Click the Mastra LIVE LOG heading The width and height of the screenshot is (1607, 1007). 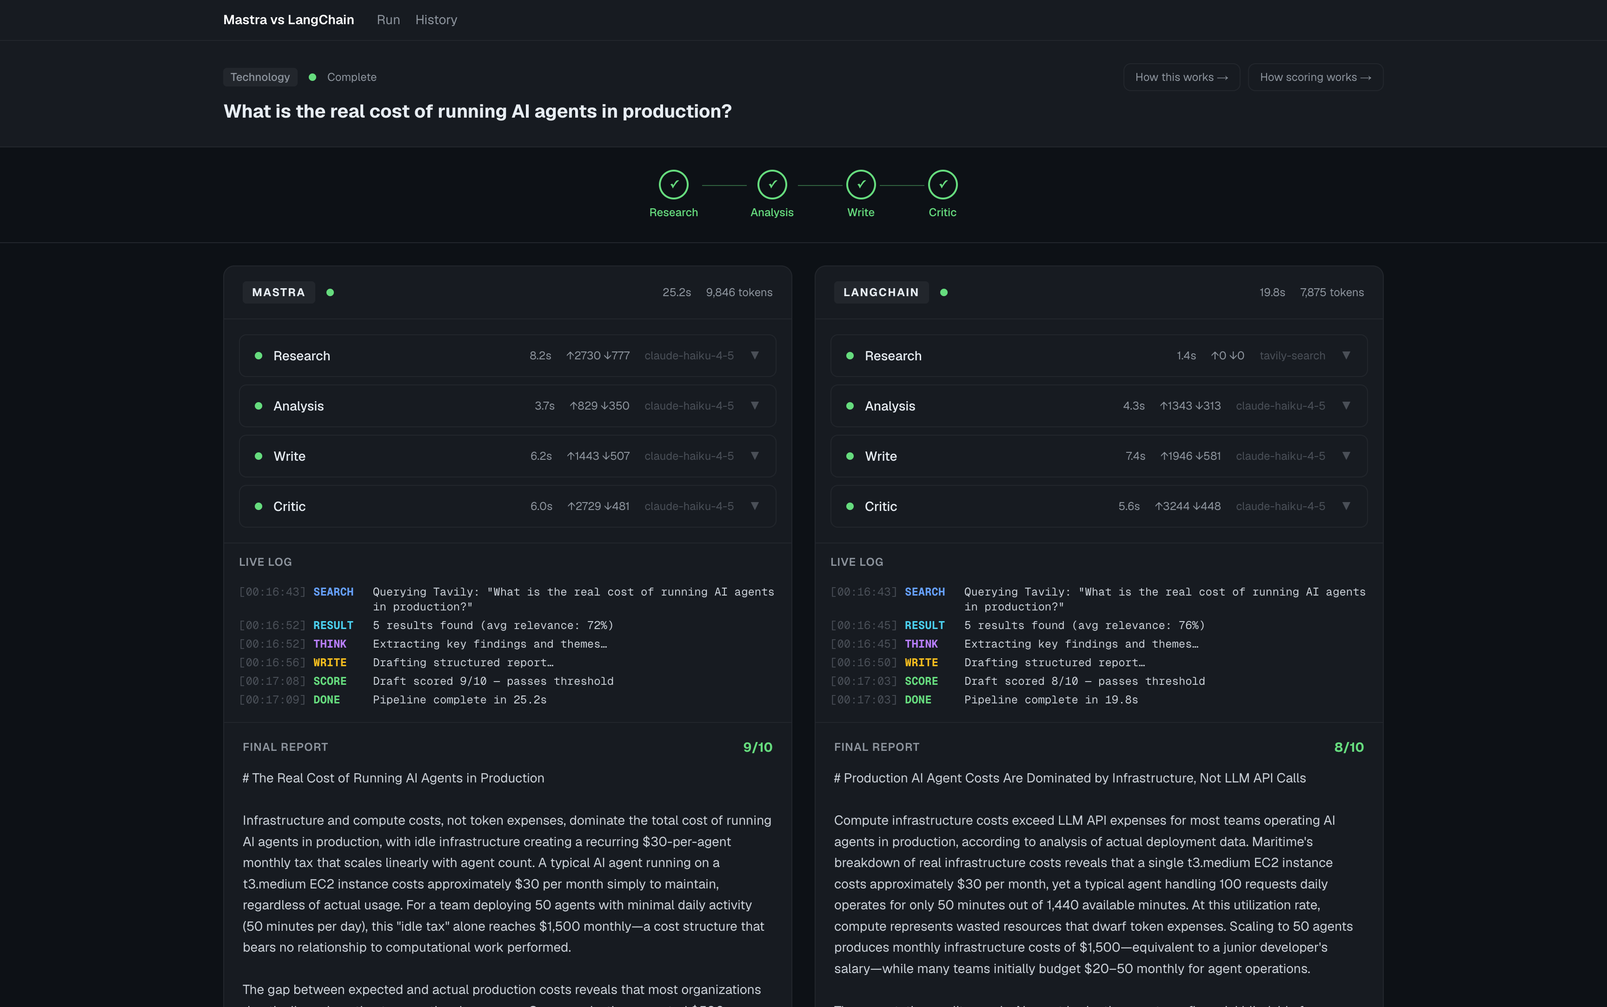click(265, 562)
